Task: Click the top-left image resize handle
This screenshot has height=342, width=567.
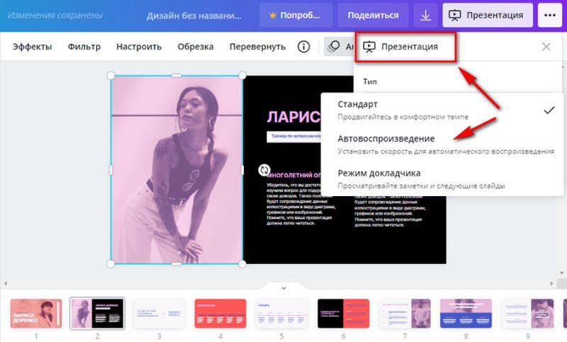Action: tap(111, 75)
